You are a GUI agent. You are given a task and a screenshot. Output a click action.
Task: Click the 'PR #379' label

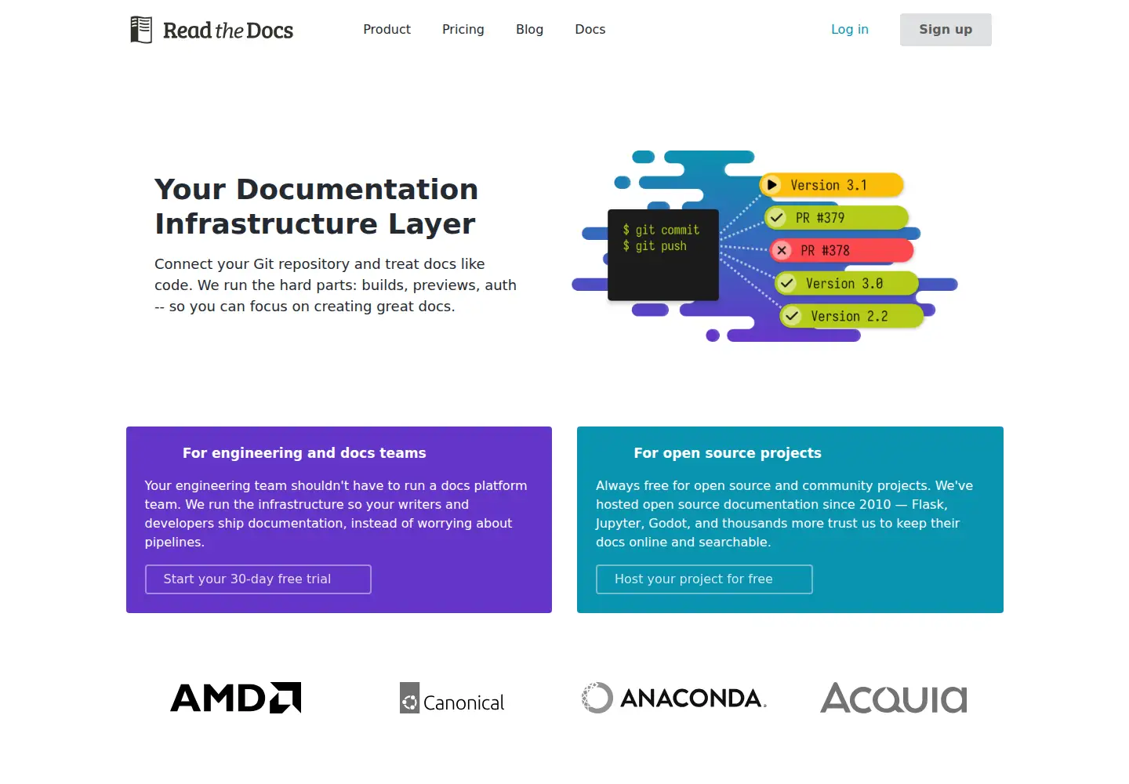coord(820,218)
